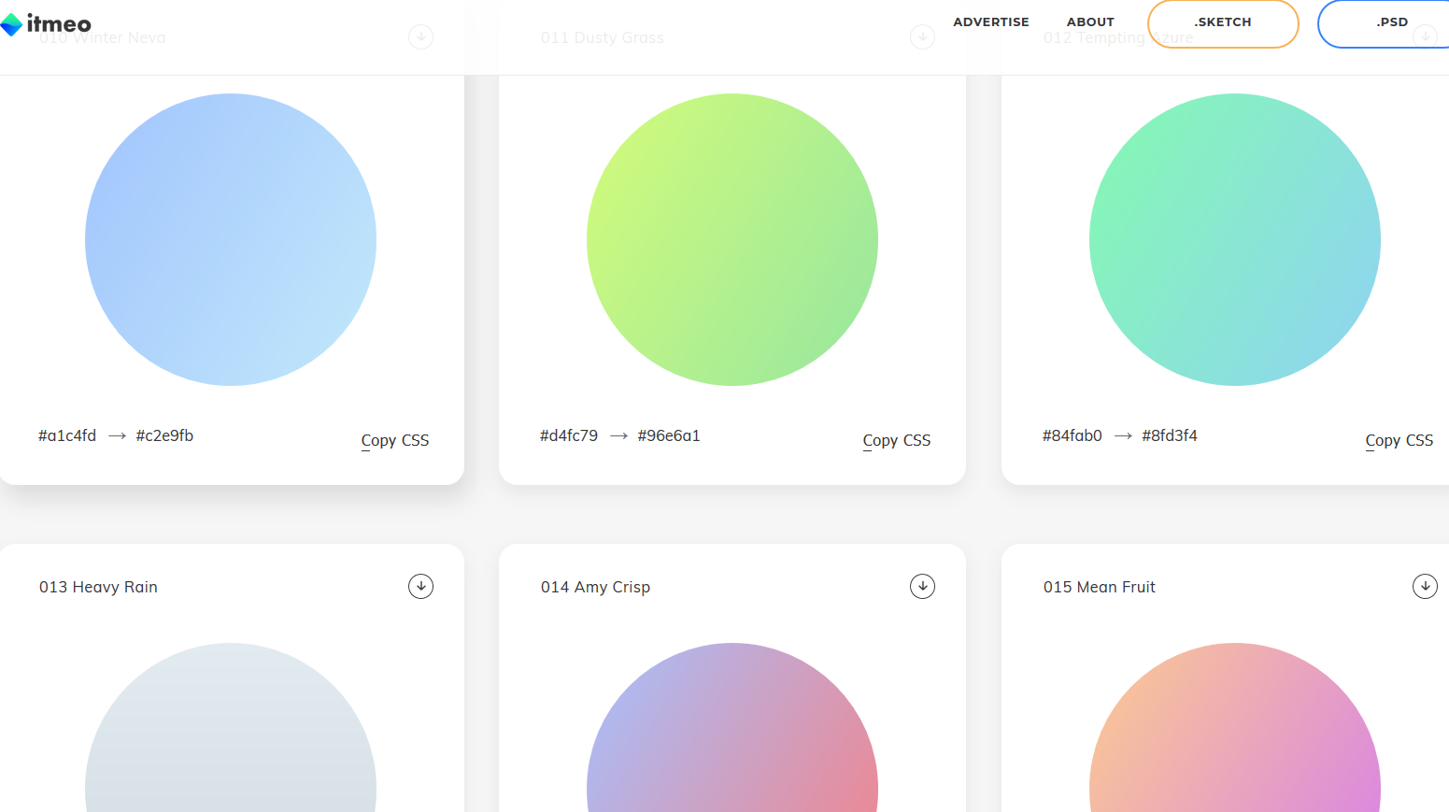
Task: Select the blue Winter Neva gradient circle
Action: point(231,239)
